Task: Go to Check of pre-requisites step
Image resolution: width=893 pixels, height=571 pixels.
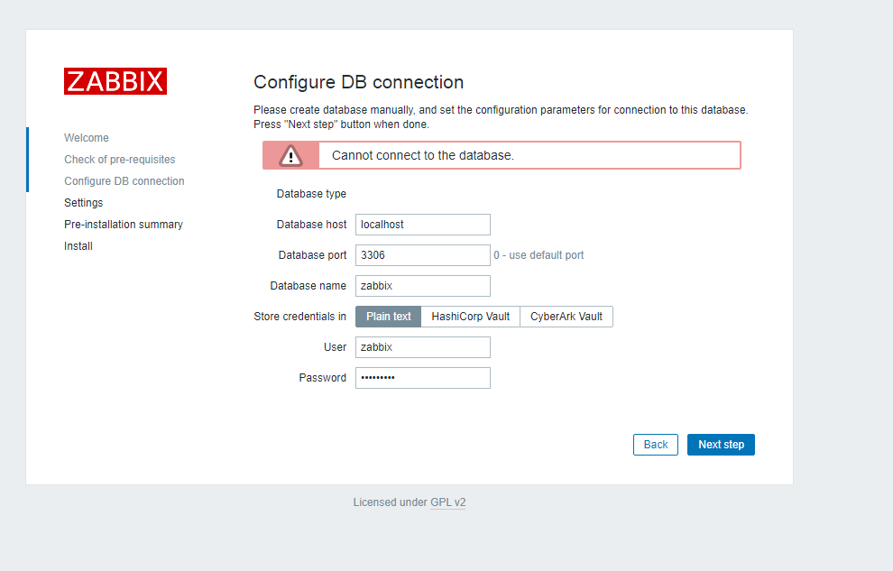Action: (120, 160)
